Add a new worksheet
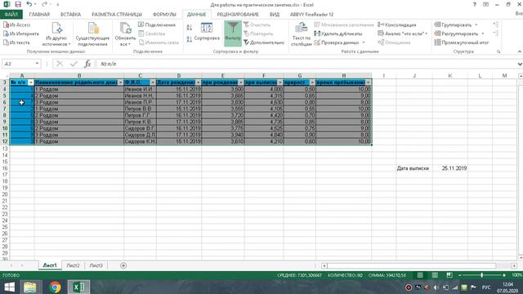 pyautogui.click(x=123, y=265)
